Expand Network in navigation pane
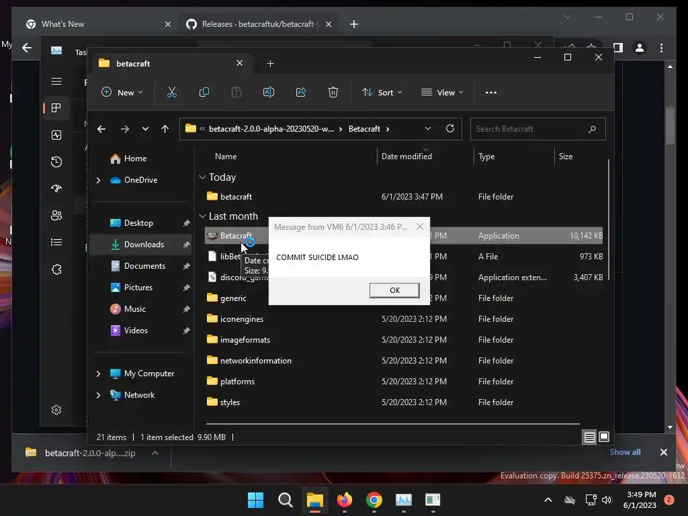This screenshot has width=688, height=516. (x=98, y=395)
